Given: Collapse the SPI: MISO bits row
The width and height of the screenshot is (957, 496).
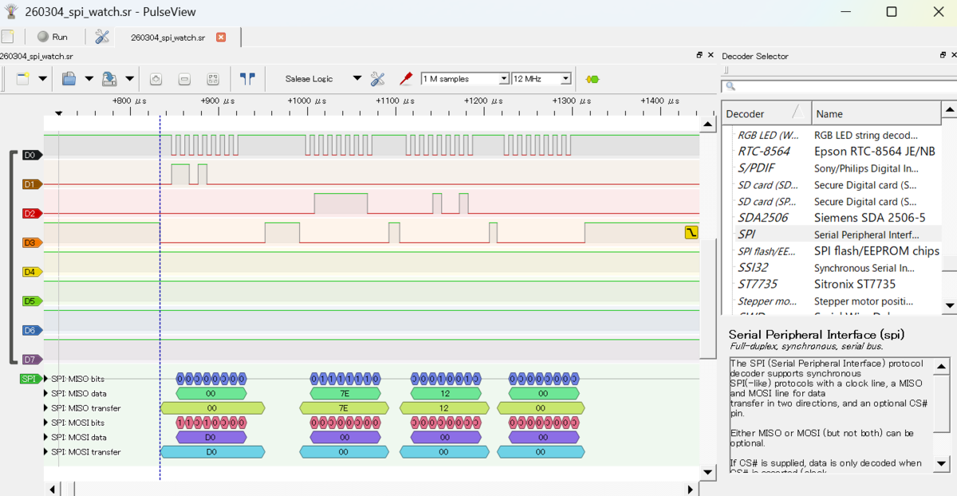Looking at the screenshot, I should pos(46,379).
